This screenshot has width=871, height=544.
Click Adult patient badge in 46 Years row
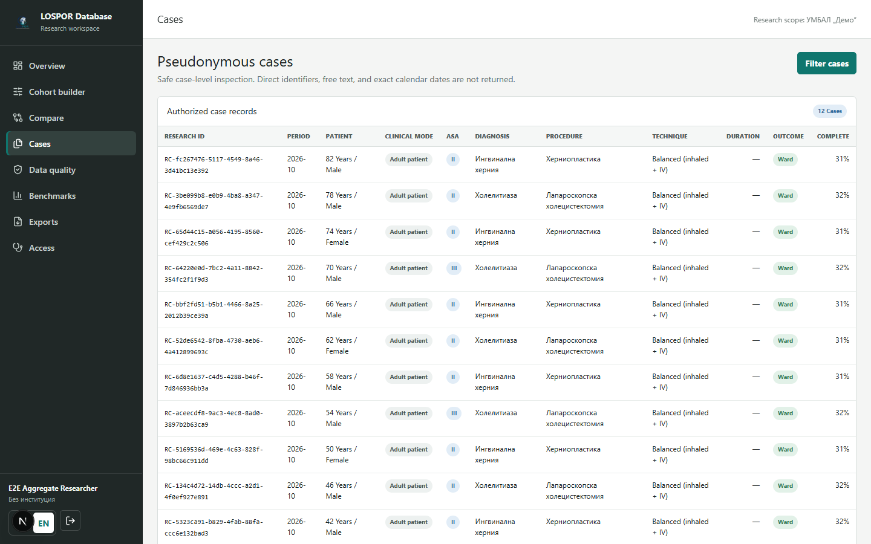(x=408, y=486)
